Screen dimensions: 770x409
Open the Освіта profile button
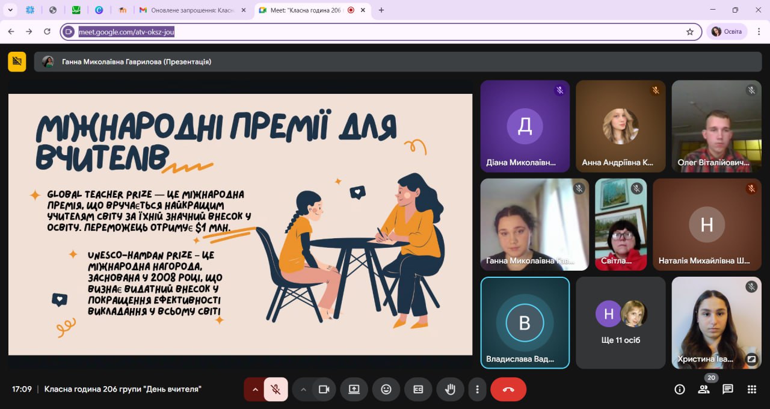(727, 32)
